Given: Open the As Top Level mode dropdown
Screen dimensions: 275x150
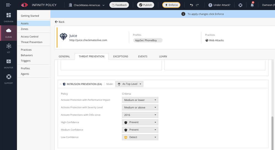Looking at the screenshot, I should tap(129, 84).
